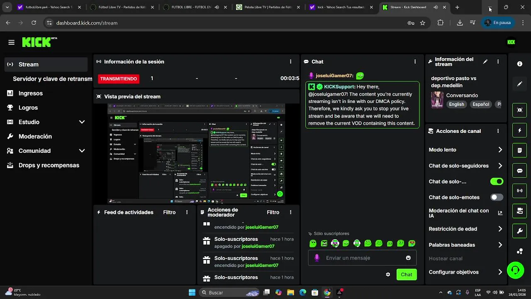
Task: Toggle chat bubble widget icon in right sidebar
Action: tap(520, 171)
